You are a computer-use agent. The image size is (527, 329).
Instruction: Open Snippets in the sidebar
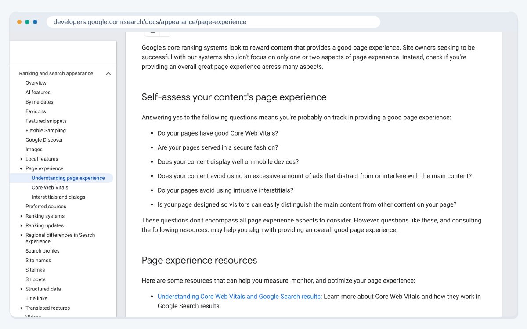[x=36, y=279]
